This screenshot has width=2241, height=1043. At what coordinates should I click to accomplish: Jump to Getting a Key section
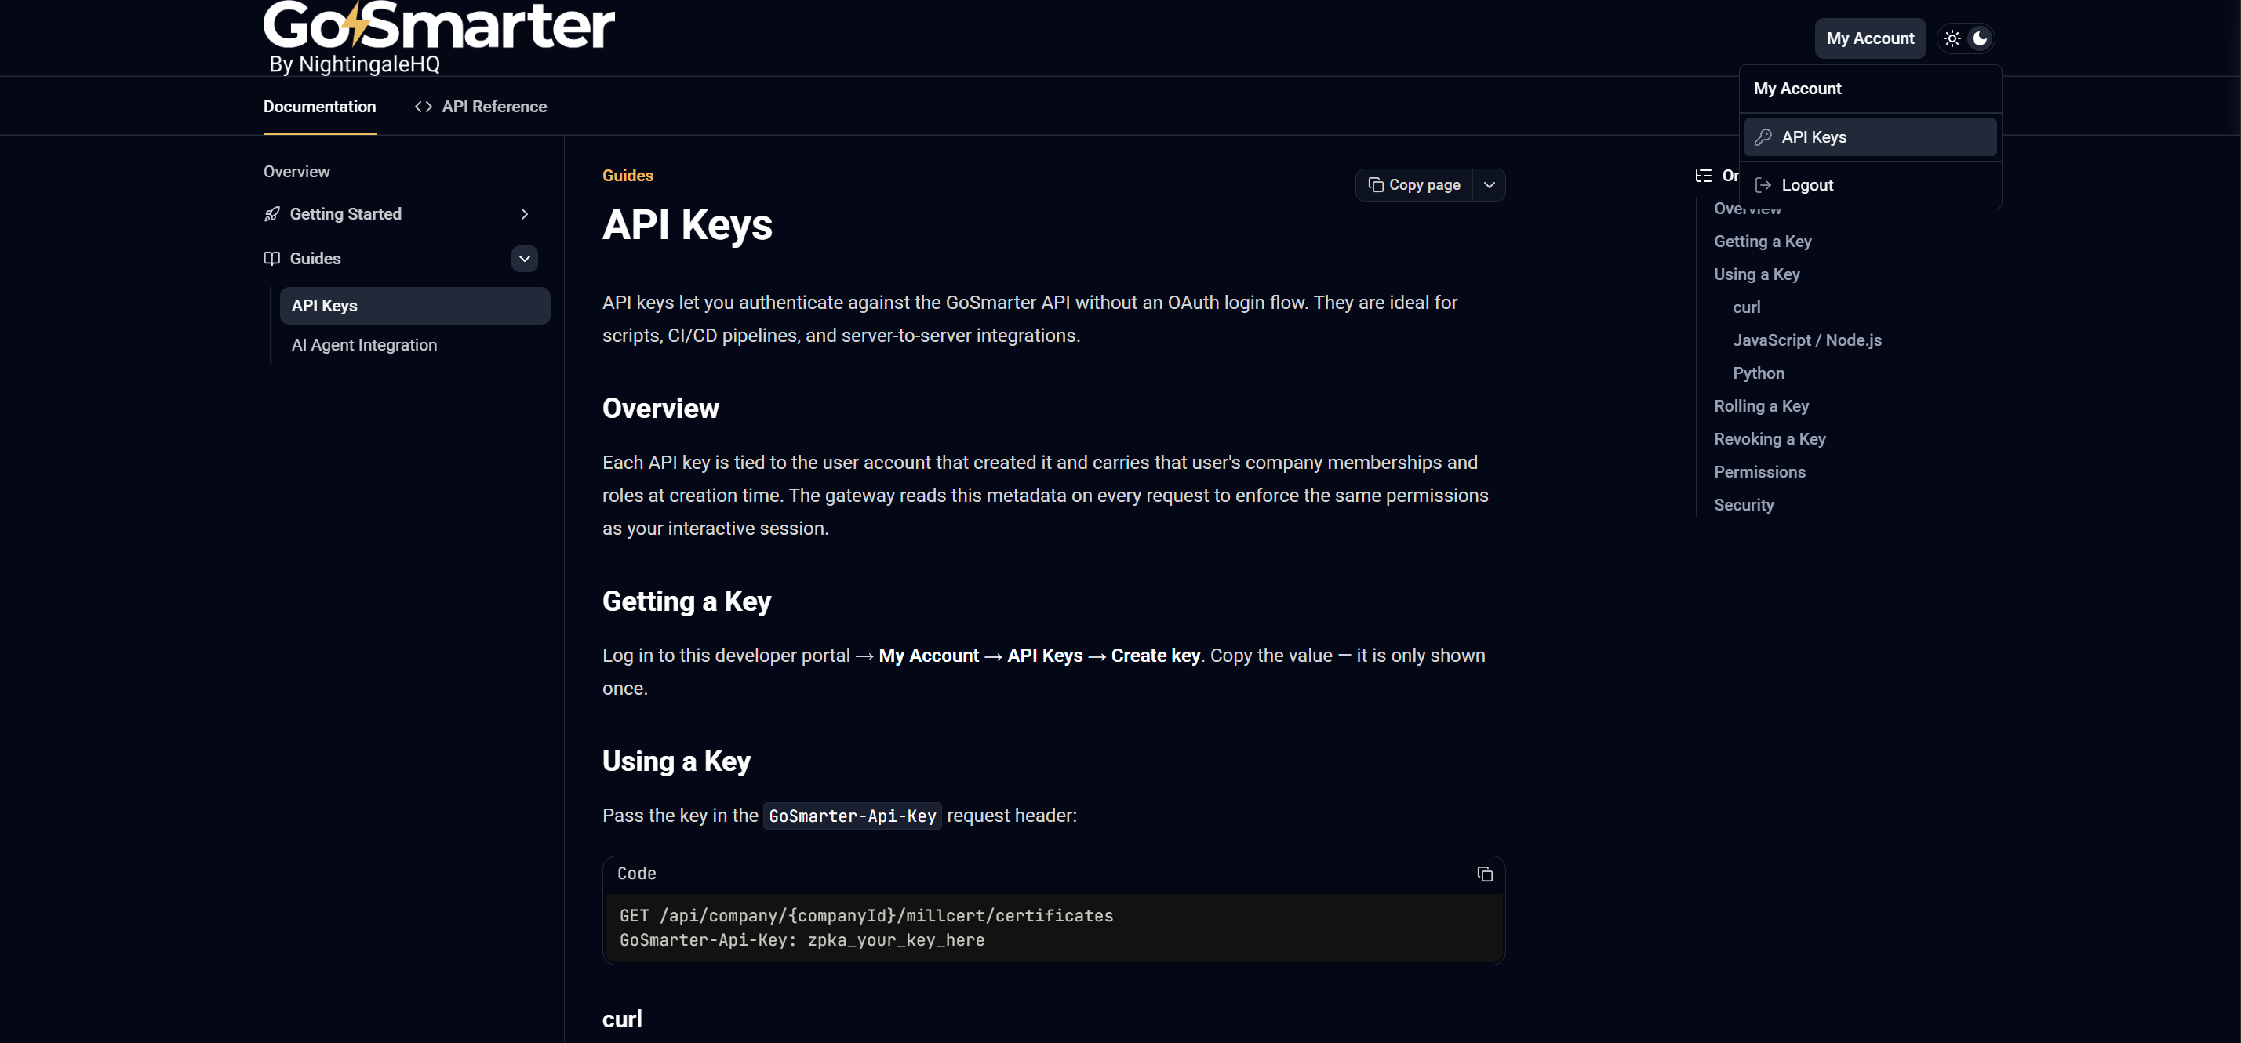(x=1763, y=242)
